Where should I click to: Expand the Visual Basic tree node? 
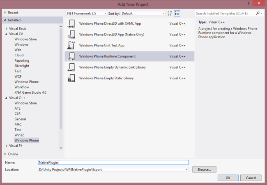click(7, 29)
